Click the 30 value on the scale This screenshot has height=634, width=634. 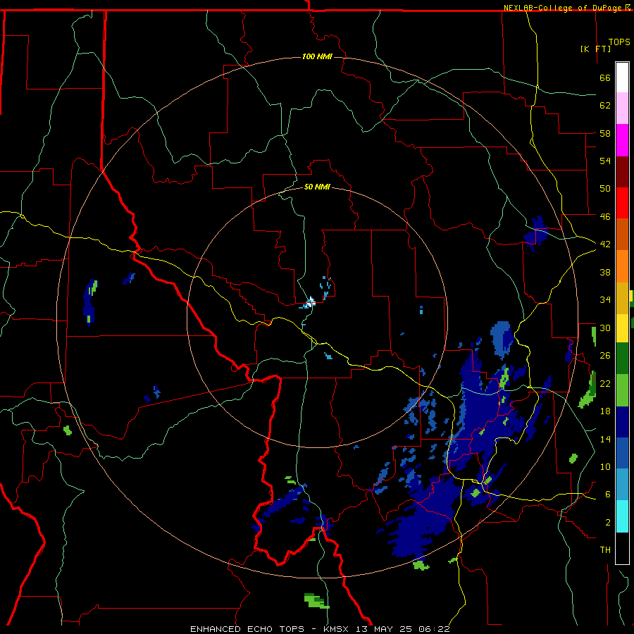pyautogui.click(x=605, y=328)
